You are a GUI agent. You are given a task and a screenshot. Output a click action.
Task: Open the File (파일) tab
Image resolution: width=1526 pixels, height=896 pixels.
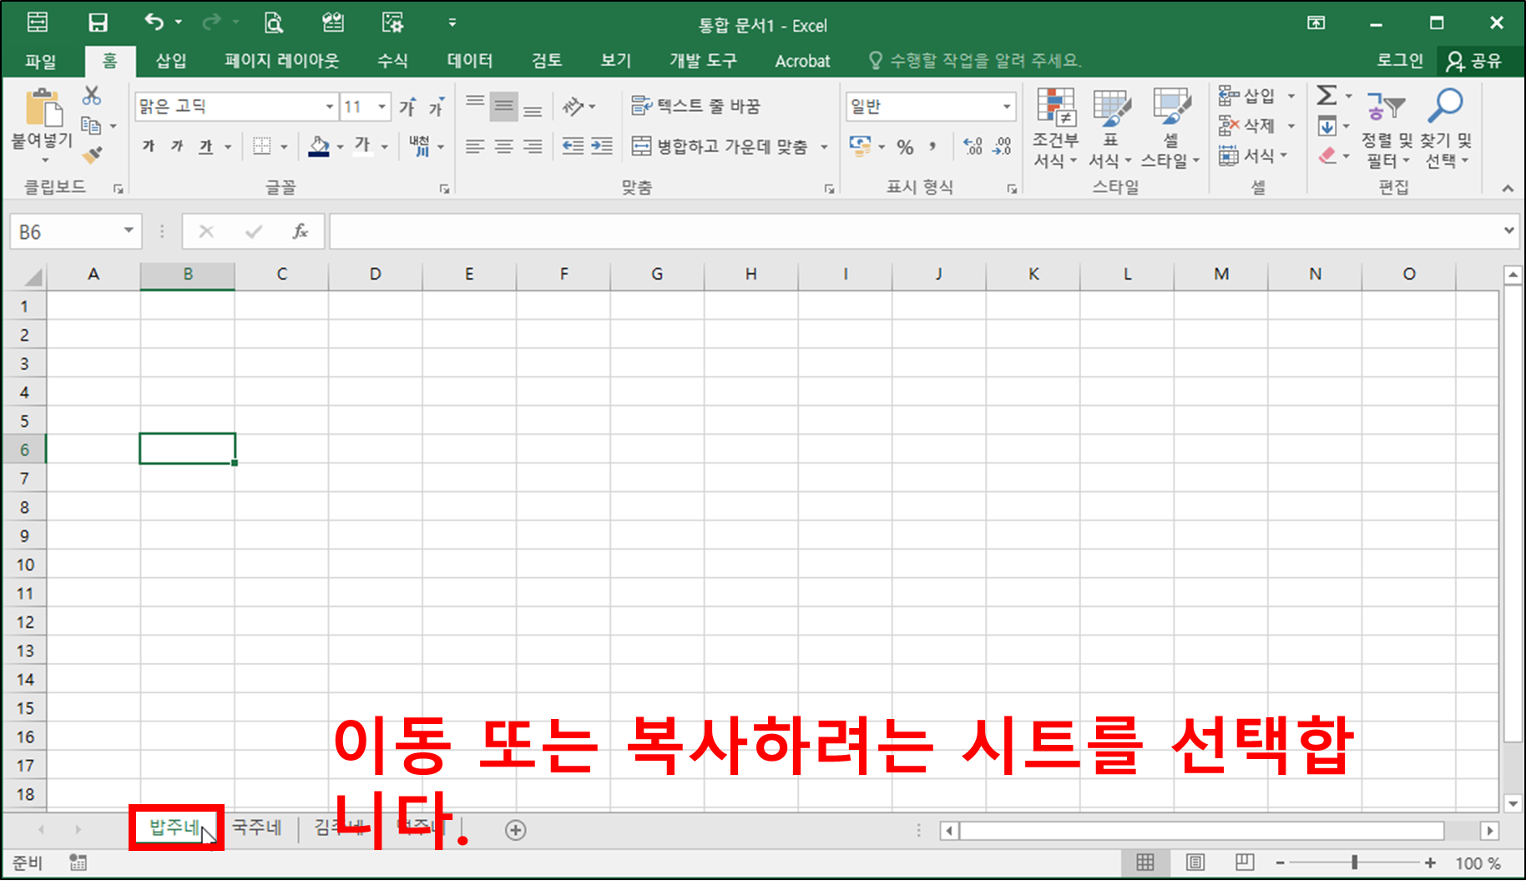(40, 60)
